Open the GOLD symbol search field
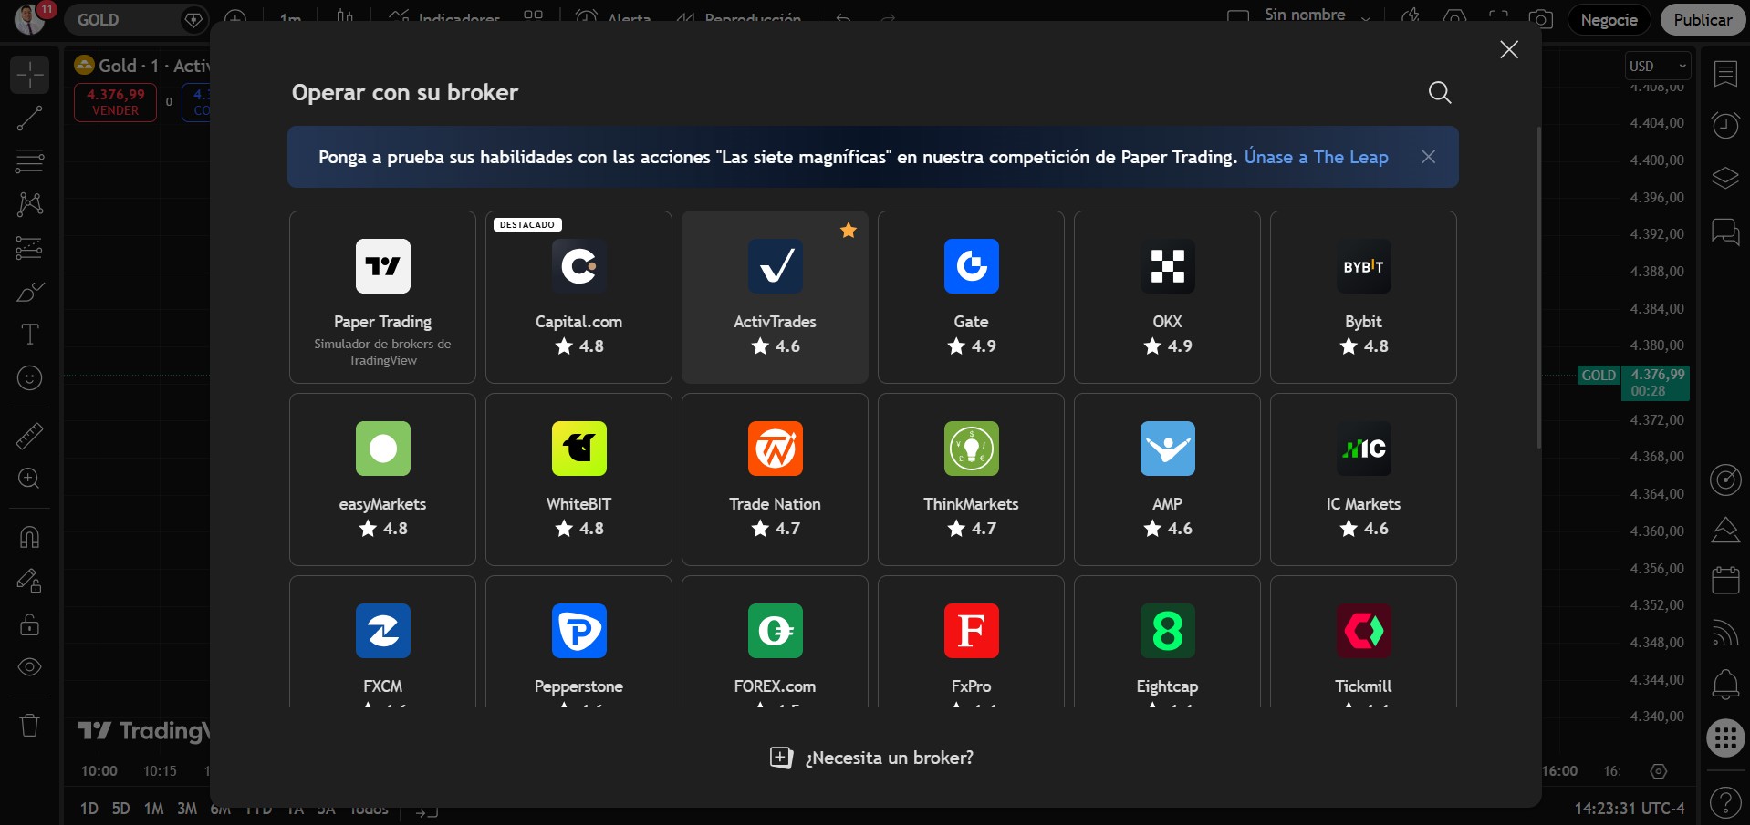The height and width of the screenshot is (825, 1750). (137, 20)
